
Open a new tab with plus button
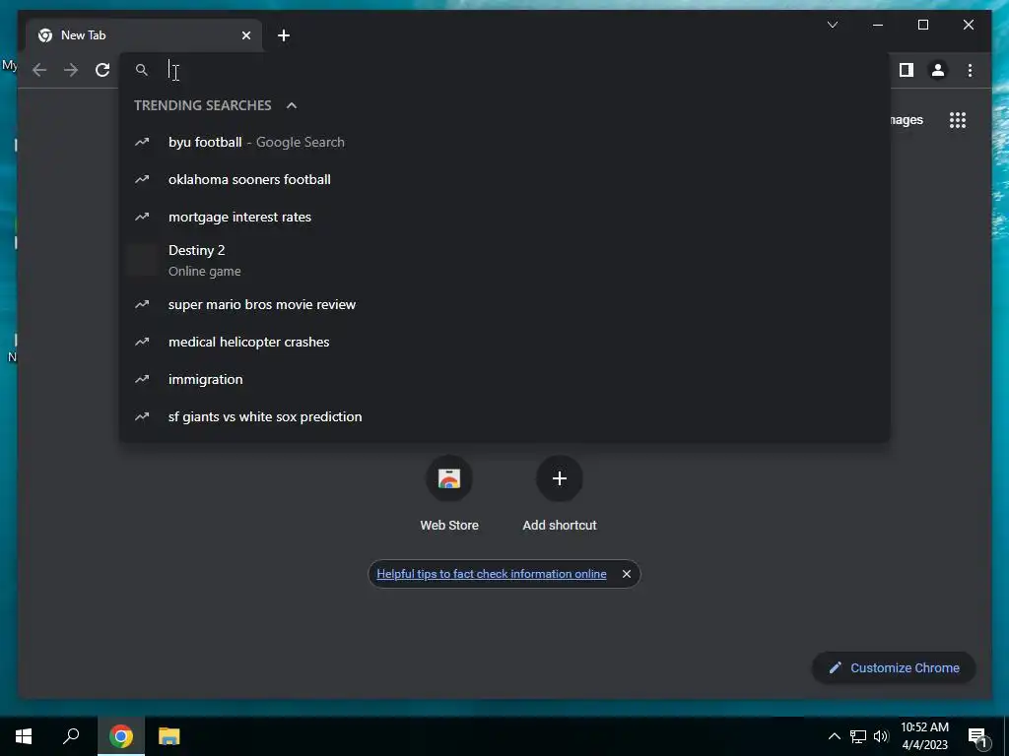coord(284,35)
